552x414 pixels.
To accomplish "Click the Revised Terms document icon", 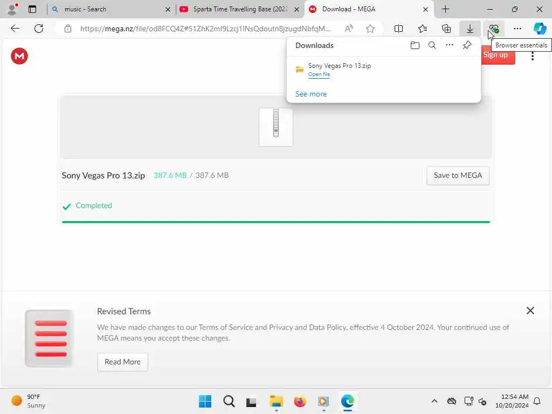I will pos(49,339).
